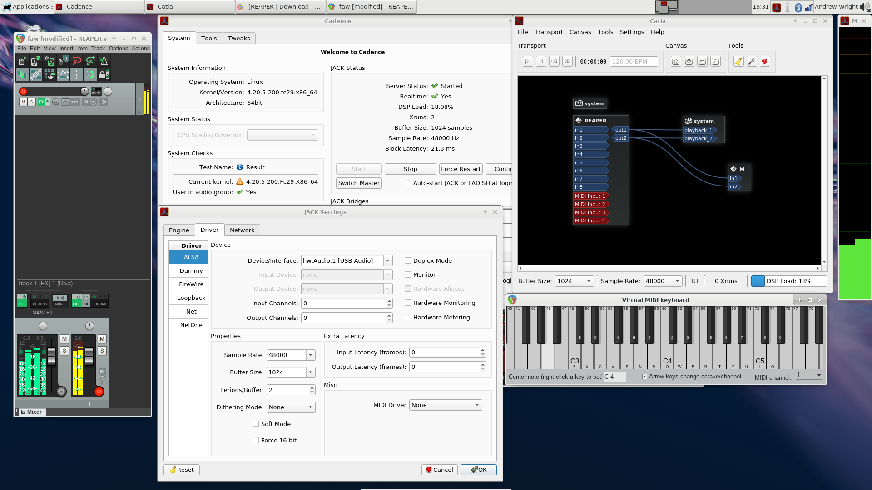
Task: Click Stop button in Cadence JACK Status
Action: [410, 169]
